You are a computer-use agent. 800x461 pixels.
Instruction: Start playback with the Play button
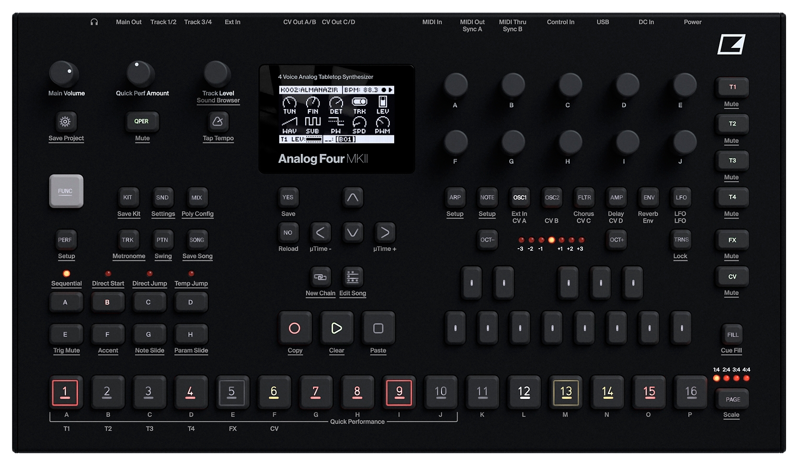pyautogui.click(x=336, y=328)
